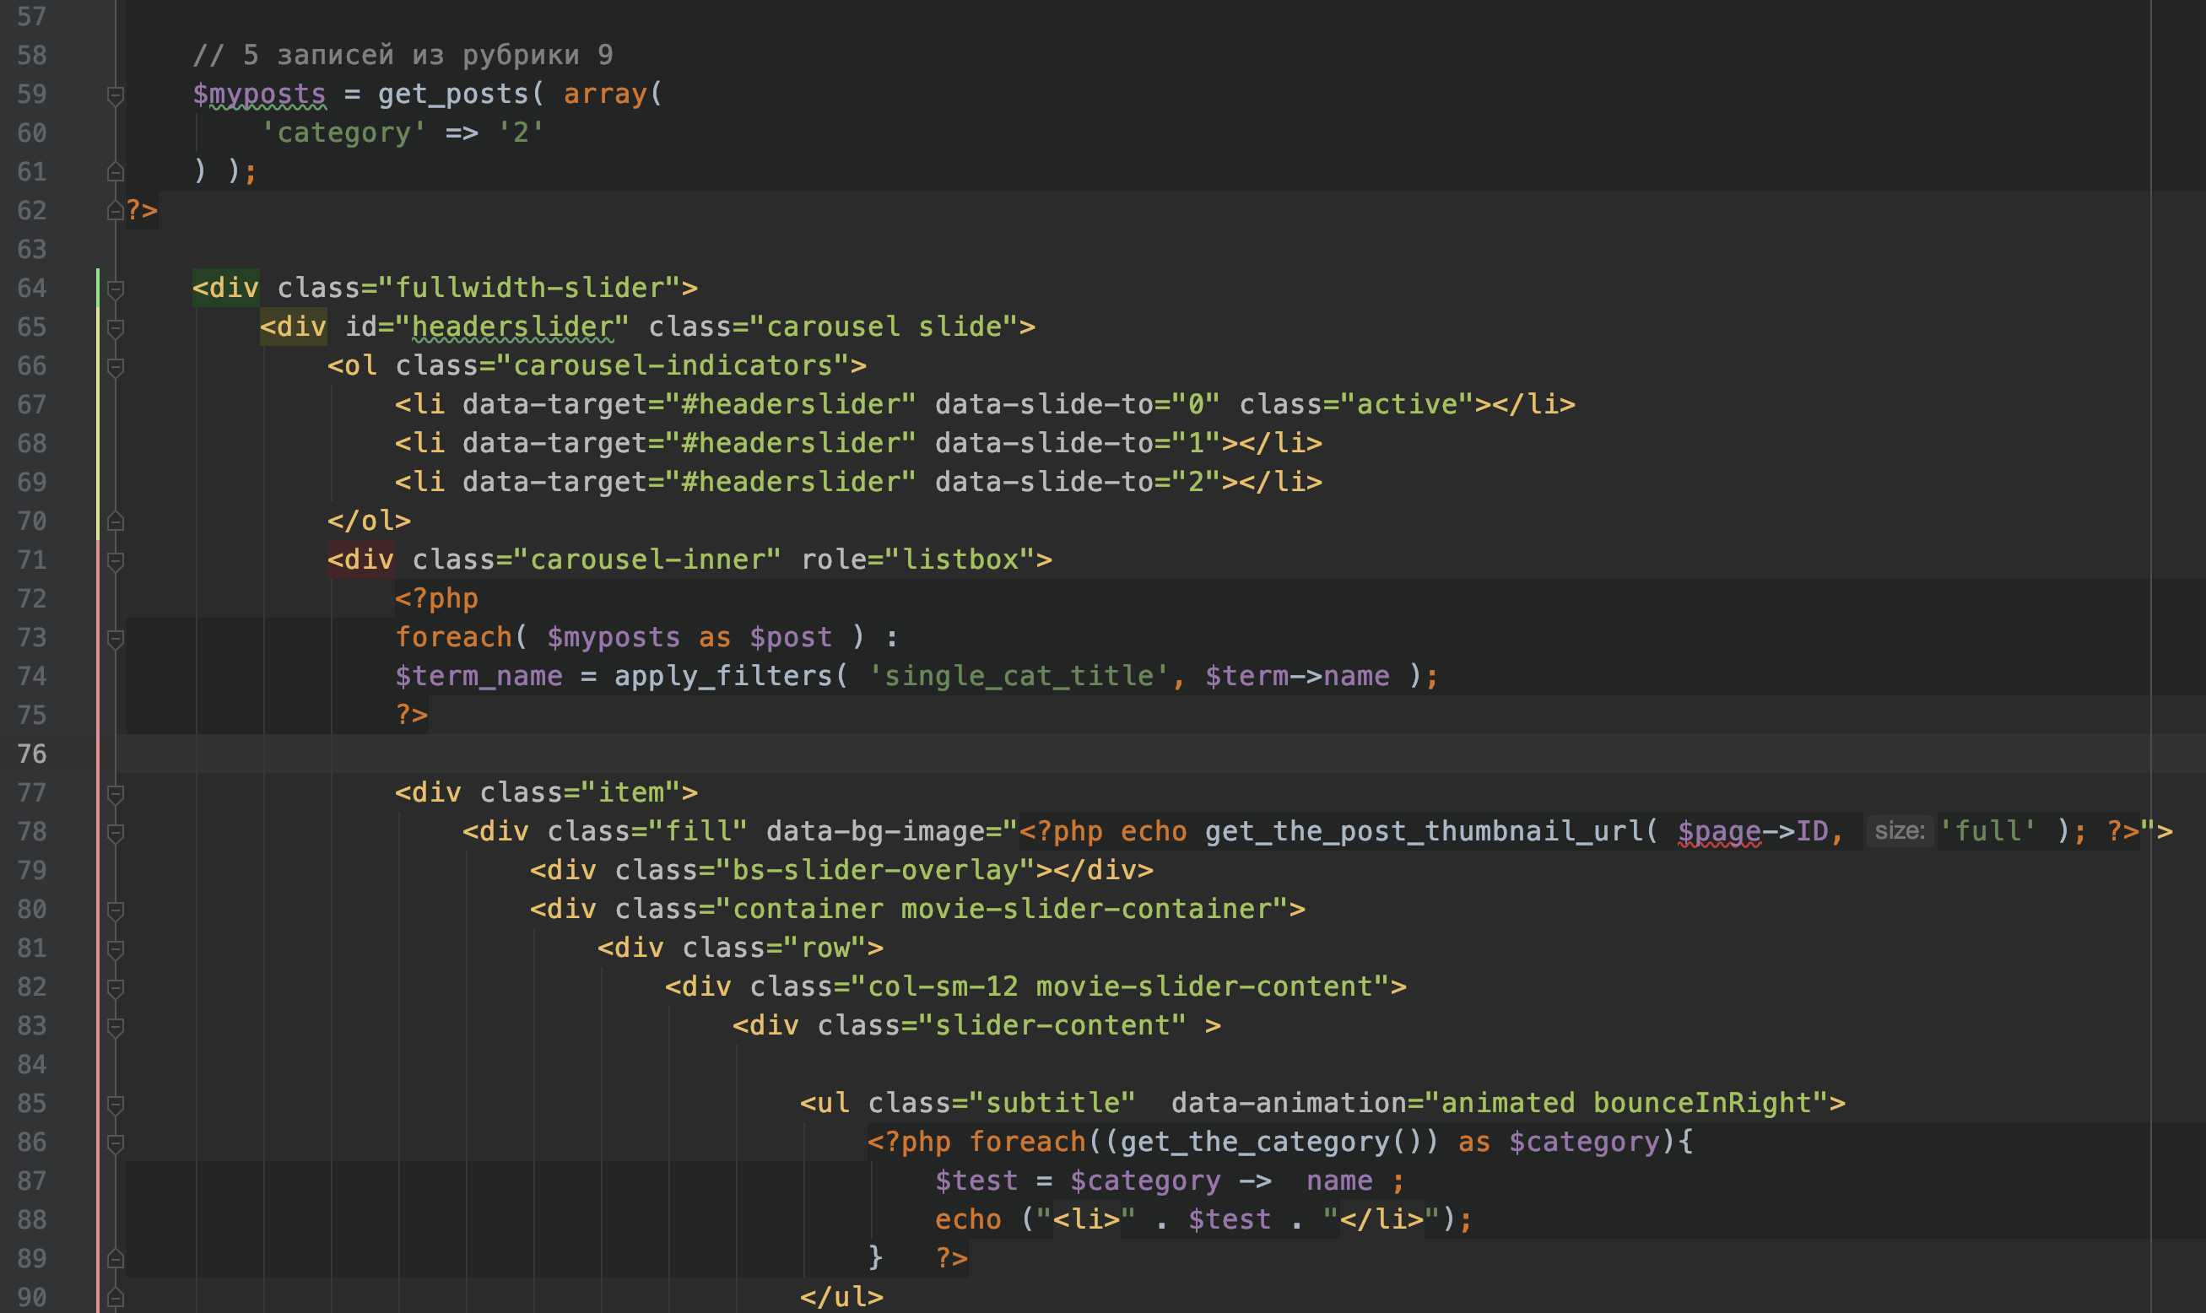Screen dimensions: 2206x1313
Task: Click the "slider-content" class value on line 83
Action: [x=1053, y=1025]
